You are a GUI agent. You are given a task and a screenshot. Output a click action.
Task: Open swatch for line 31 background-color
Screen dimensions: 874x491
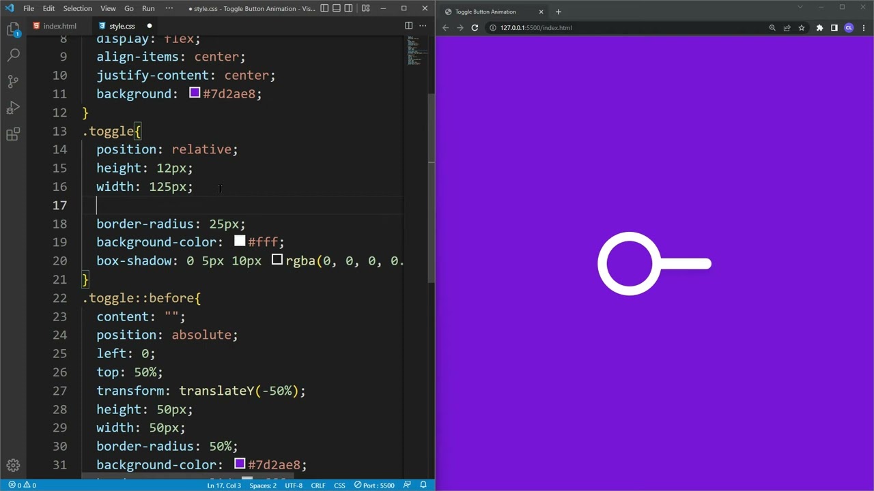(240, 464)
